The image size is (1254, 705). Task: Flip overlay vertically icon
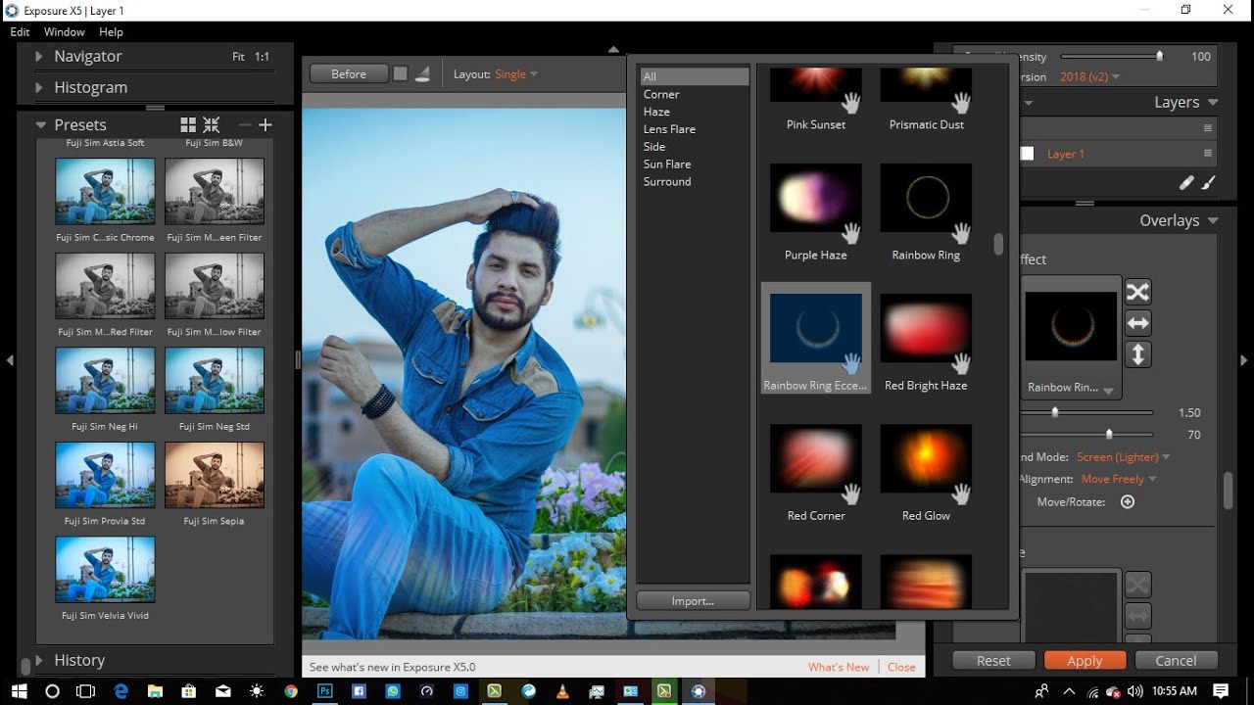(x=1137, y=354)
